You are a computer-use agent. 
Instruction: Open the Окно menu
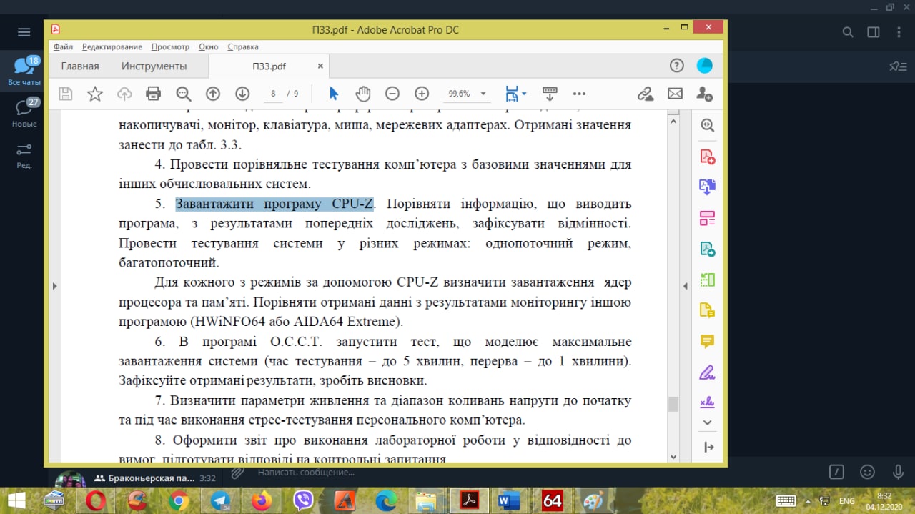(x=209, y=46)
